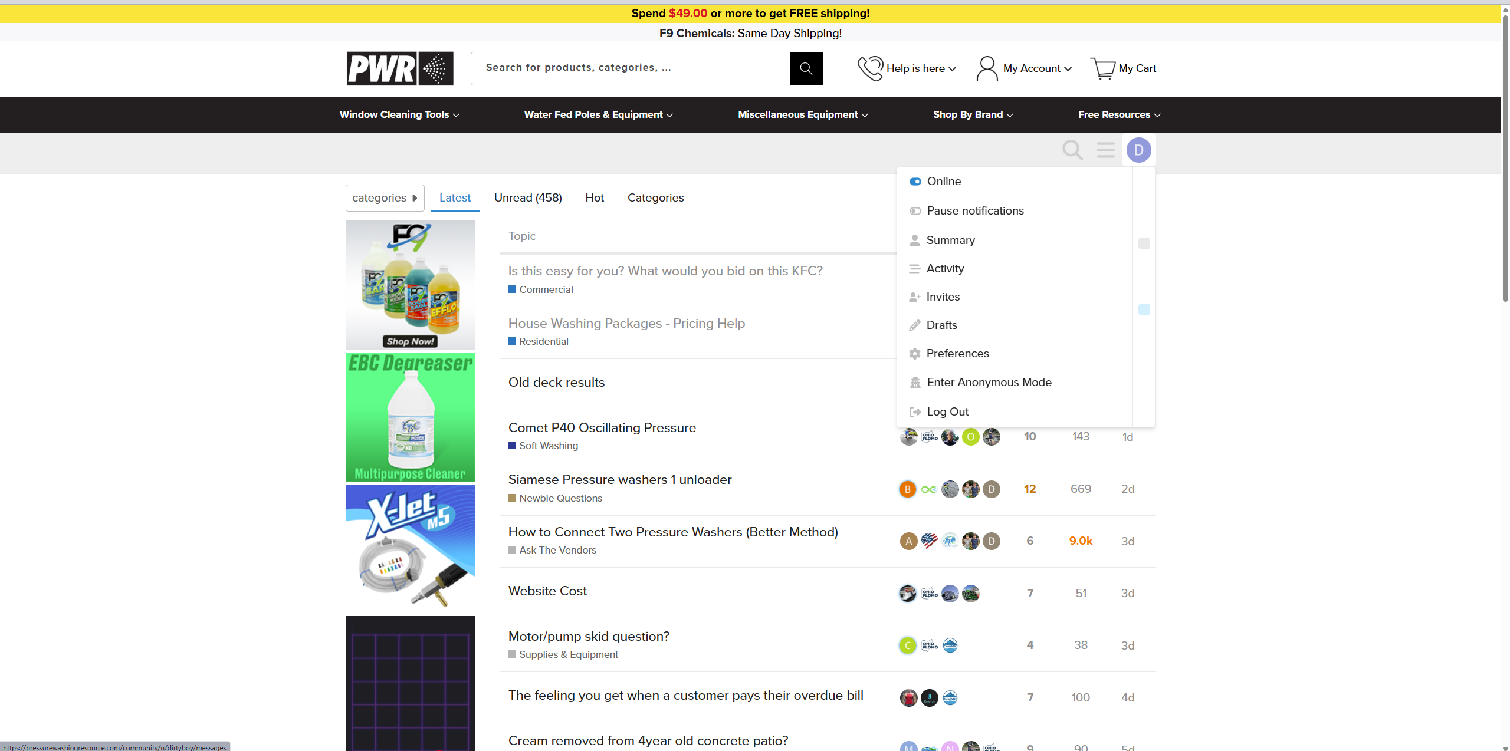
Task: Click the Soft Washing category link
Action: tap(548, 446)
